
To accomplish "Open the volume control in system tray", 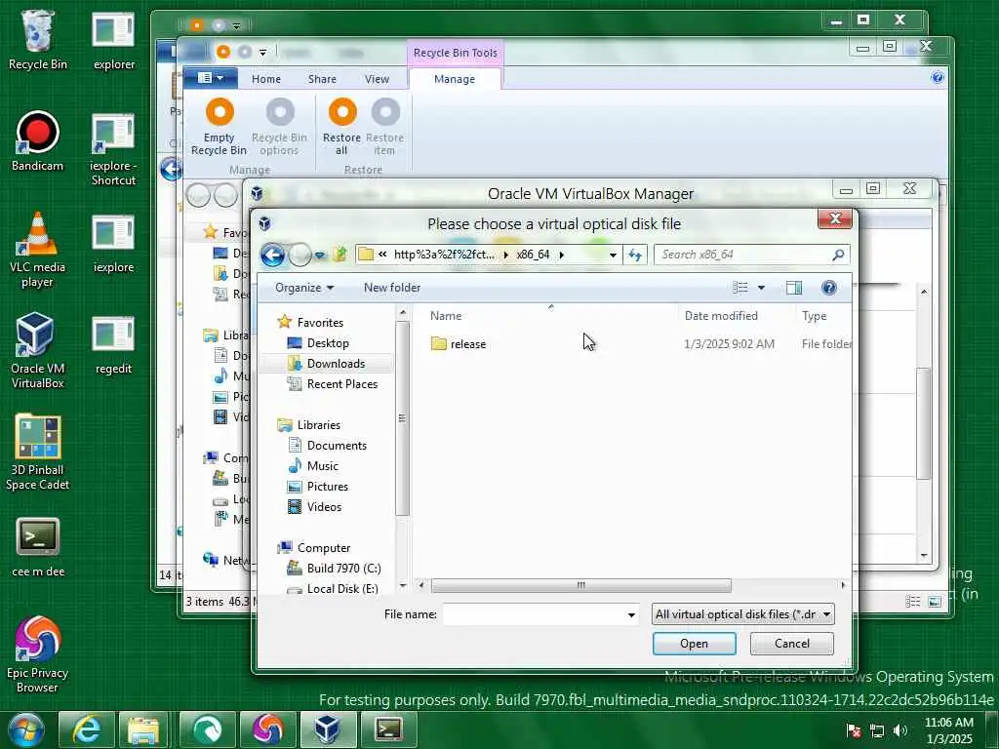I will [900, 730].
